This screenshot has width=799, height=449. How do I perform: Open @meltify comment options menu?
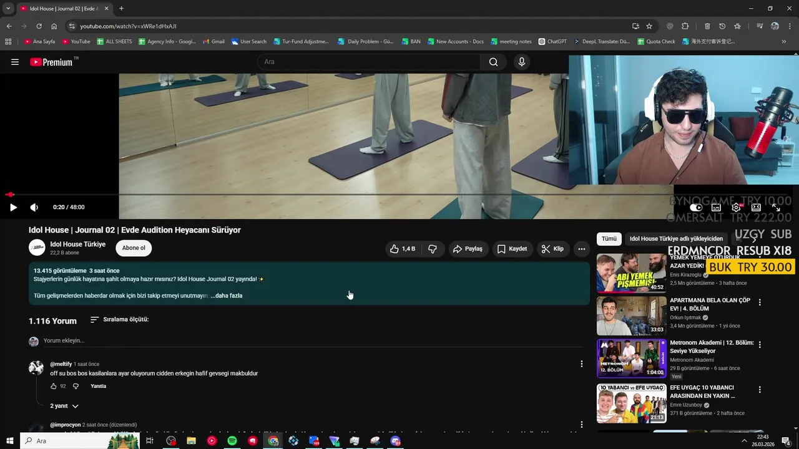coord(582,364)
